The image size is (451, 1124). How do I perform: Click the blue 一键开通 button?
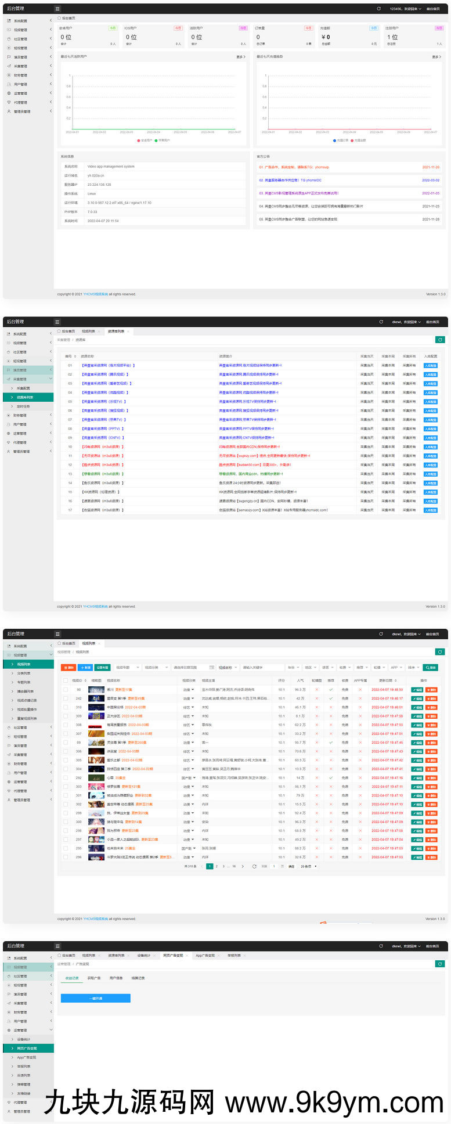click(x=96, y=999)
